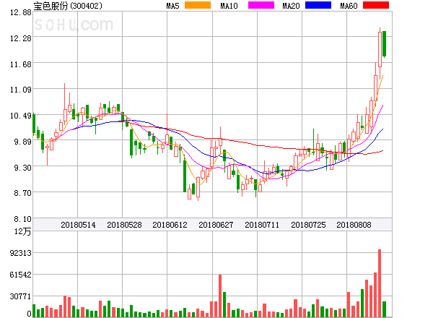Click the blue MA20 legend swatch

(318, 6)
